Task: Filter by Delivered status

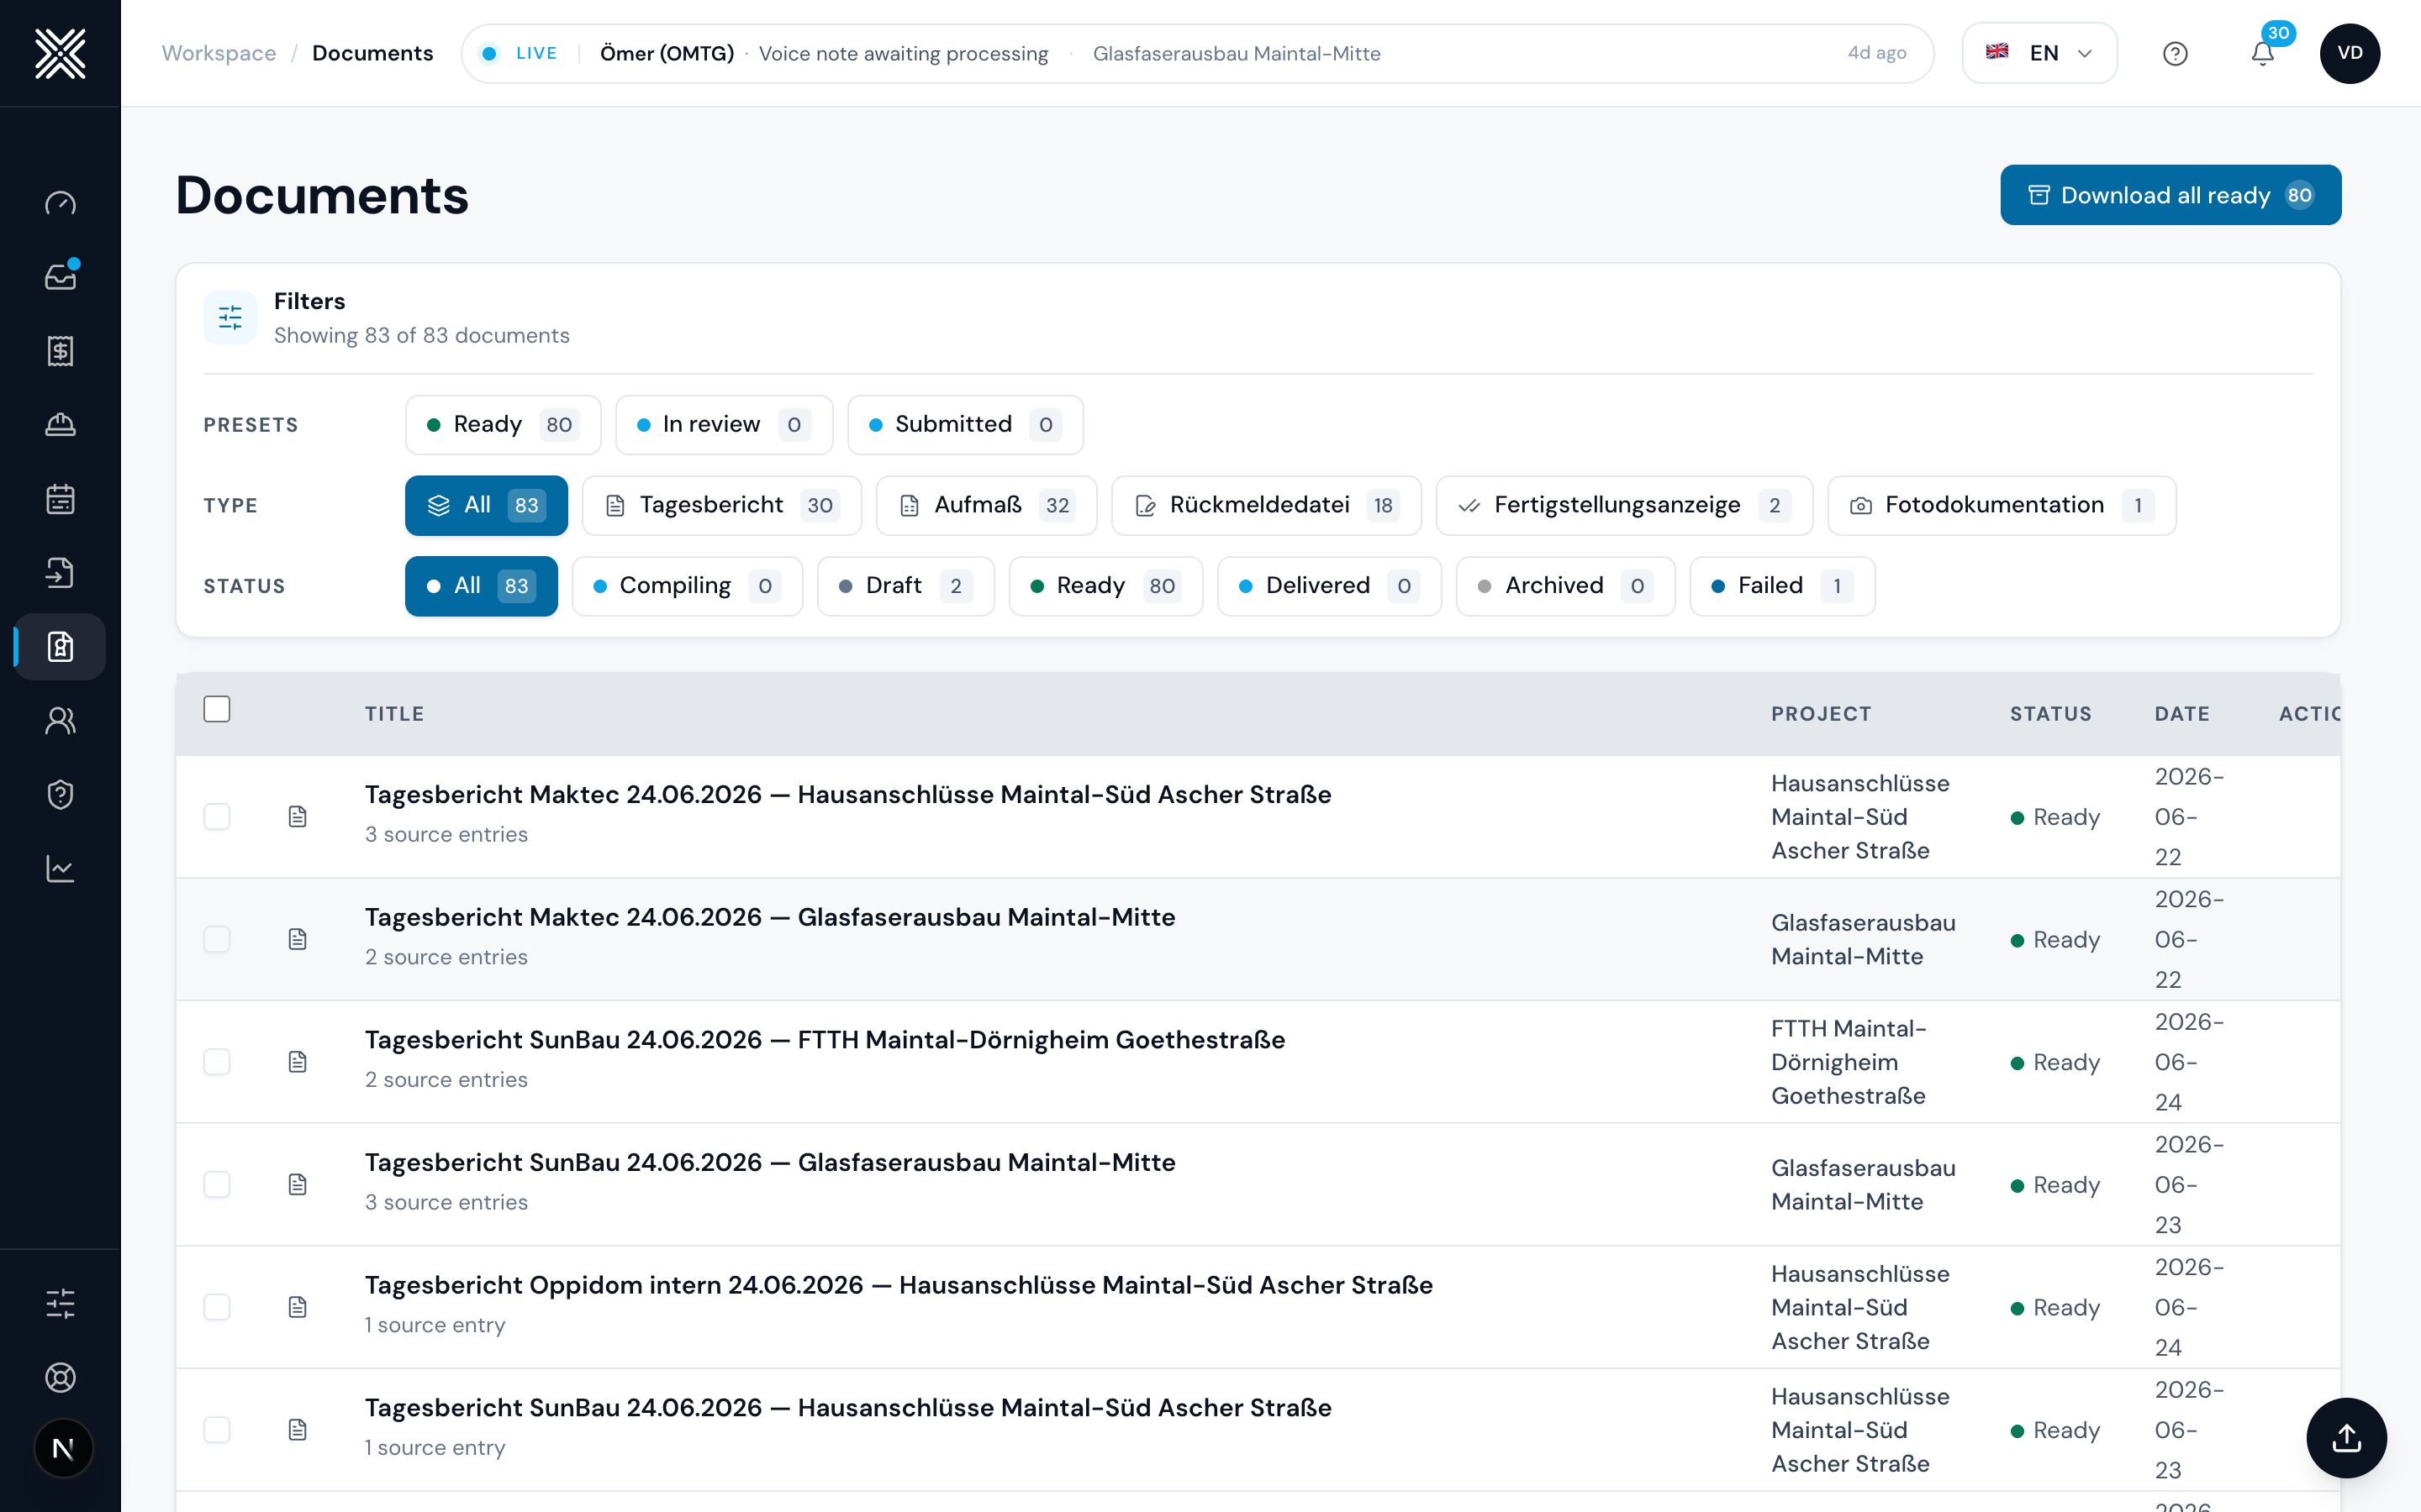Action: (x=1330, y=586)
